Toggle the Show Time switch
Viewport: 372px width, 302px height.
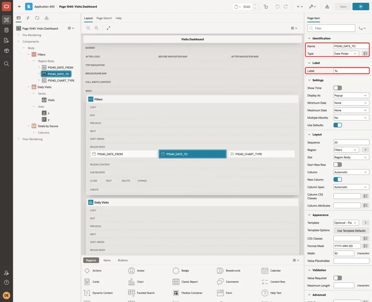(337, 88)
